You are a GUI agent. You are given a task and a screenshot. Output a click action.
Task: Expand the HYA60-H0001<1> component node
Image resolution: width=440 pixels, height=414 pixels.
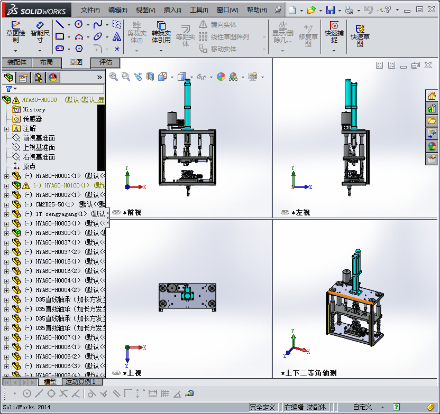tap(6, 176)
